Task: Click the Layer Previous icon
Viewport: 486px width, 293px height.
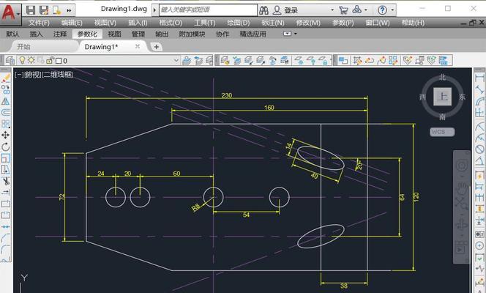Action: click(x=198, y=60)
